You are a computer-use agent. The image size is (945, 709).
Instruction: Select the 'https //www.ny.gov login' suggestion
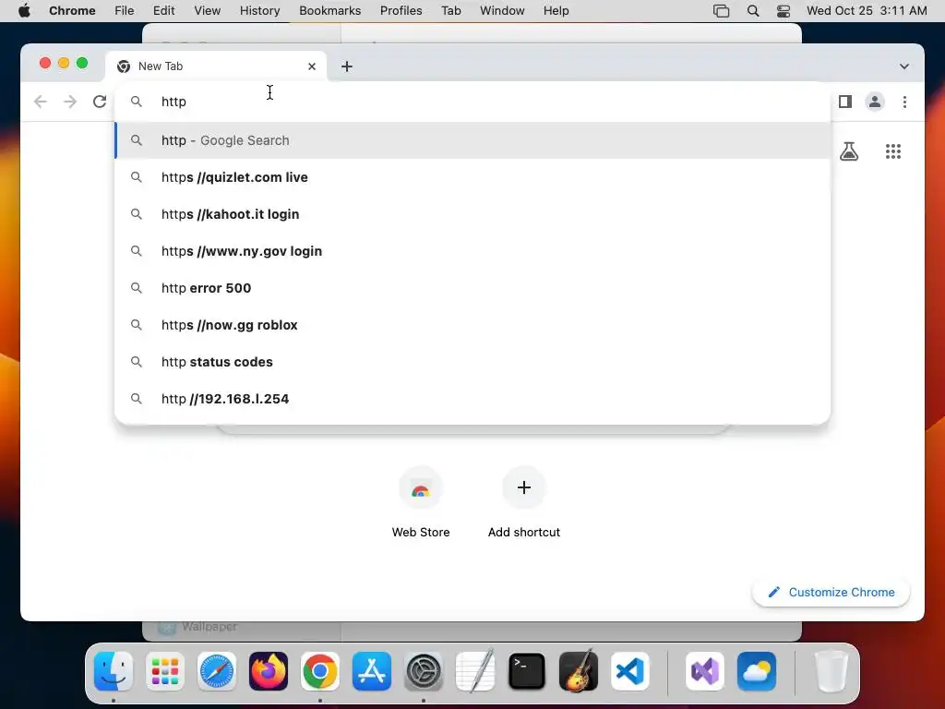pos(472,251)
